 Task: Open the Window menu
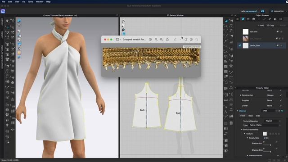(x=40, y=2)
